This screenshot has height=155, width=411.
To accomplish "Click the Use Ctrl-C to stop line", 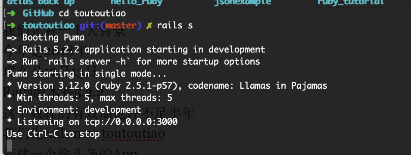I will pyautogui.click(x=53, y=134).
